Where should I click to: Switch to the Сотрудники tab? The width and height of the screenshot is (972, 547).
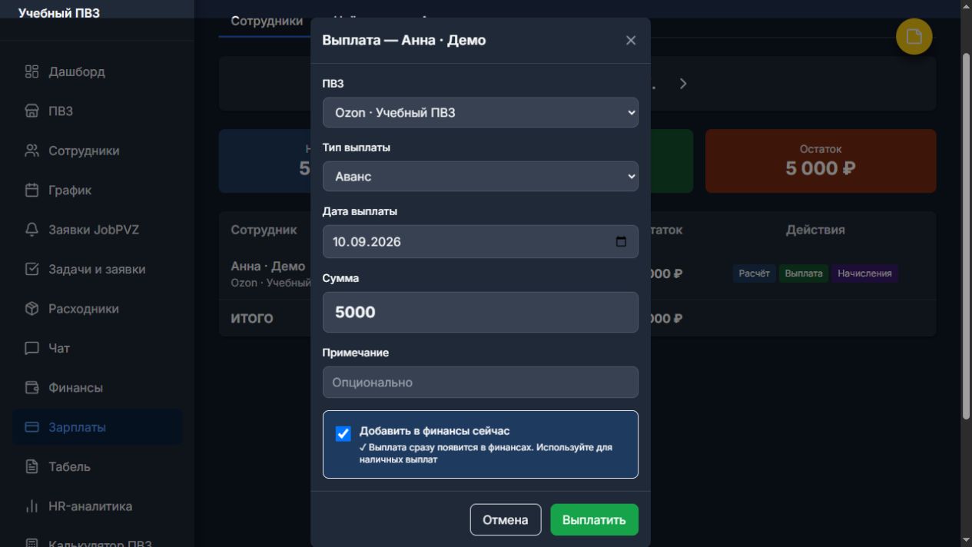pos(267,21)
